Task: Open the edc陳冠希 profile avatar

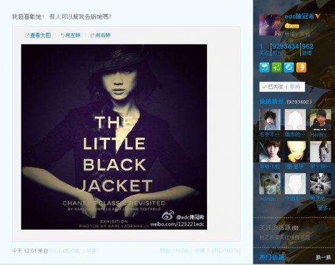Action: 270,25
